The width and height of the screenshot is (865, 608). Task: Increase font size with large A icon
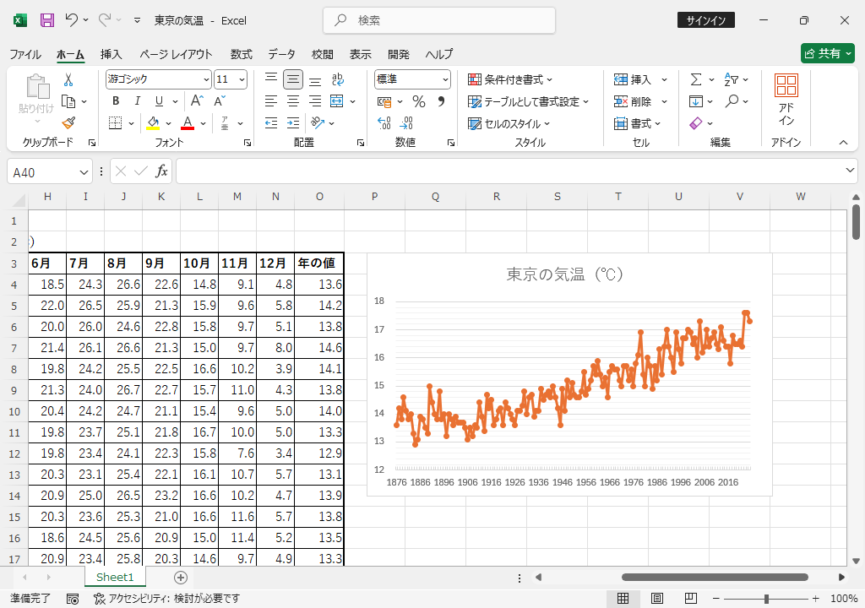(x=197, y=101)
